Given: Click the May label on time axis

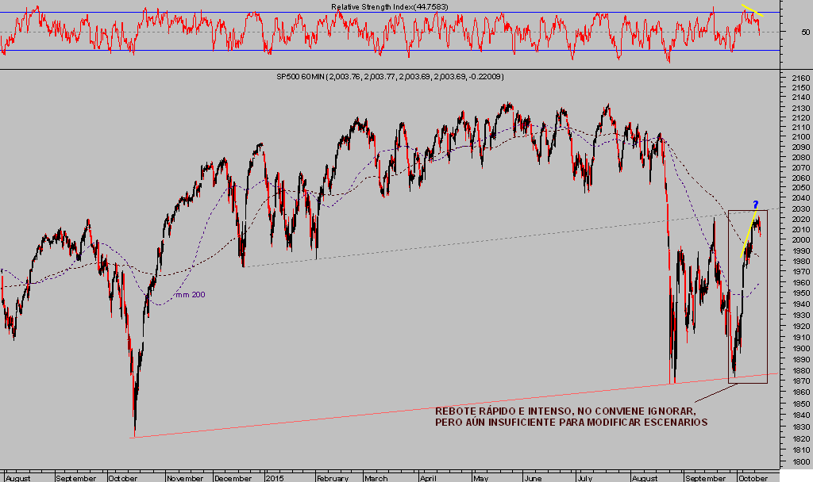Looking at the screenshot, I should [x=481, y=478].
